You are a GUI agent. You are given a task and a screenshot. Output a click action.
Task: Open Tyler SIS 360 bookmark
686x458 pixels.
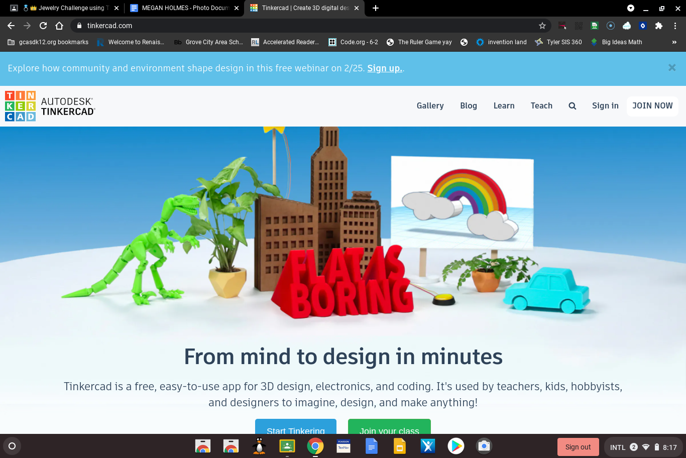point(558,42)
